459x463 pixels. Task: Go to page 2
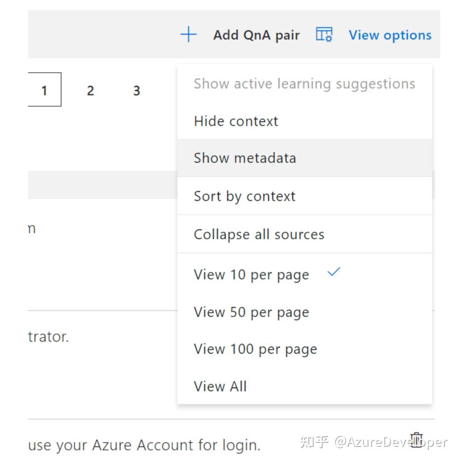click(x=90, y=91)
